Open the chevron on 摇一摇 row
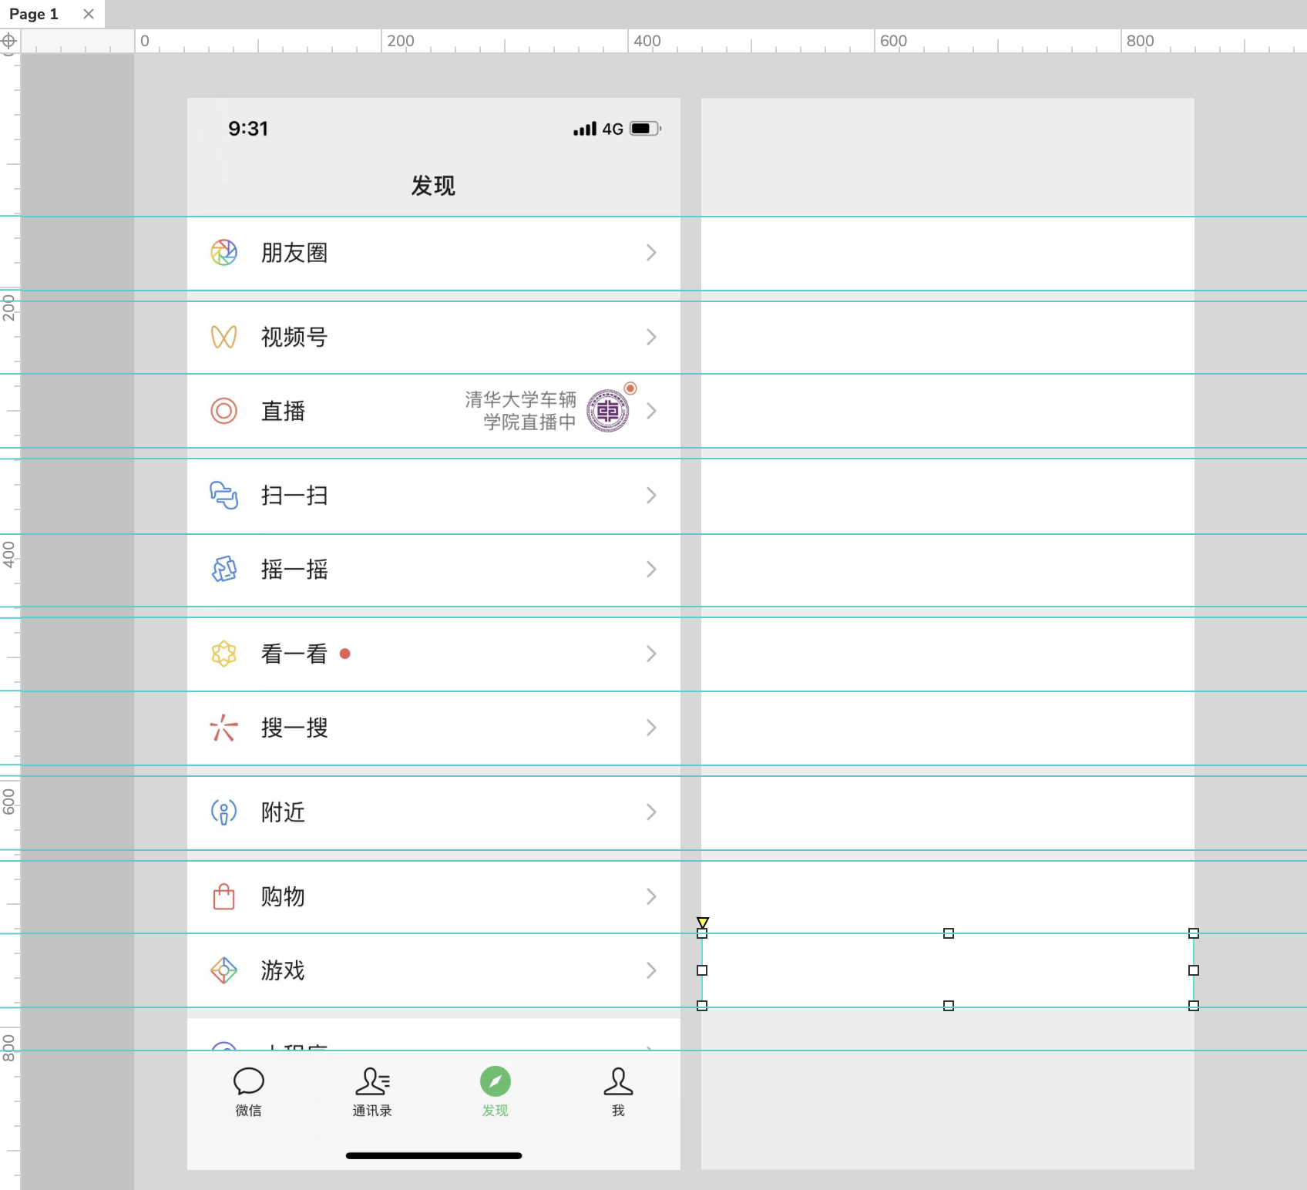 651,570
